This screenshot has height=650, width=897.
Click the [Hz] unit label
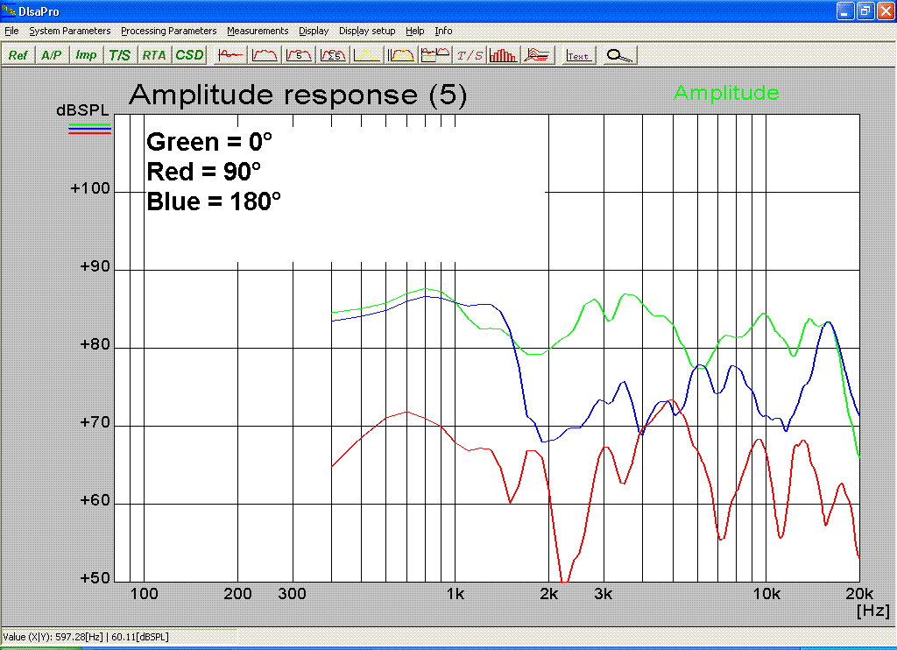pyautogui.click(x=873, y=611)
